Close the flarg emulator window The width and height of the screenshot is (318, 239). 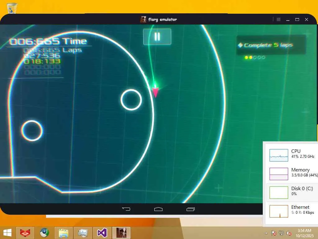click(307, 20)
